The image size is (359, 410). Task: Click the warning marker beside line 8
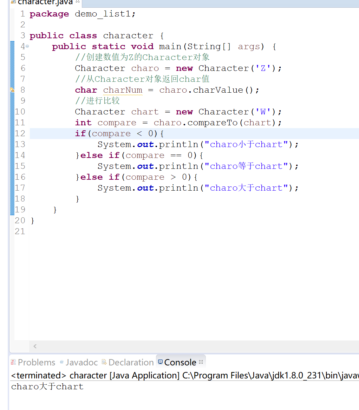(x=12, y=90)
